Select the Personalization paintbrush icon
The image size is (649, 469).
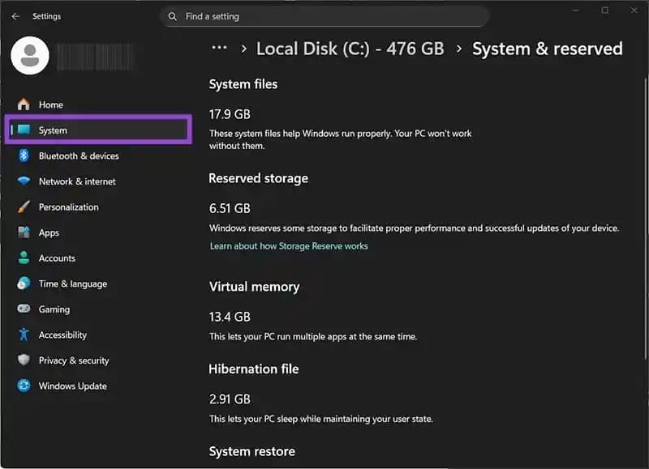(24, 207)
